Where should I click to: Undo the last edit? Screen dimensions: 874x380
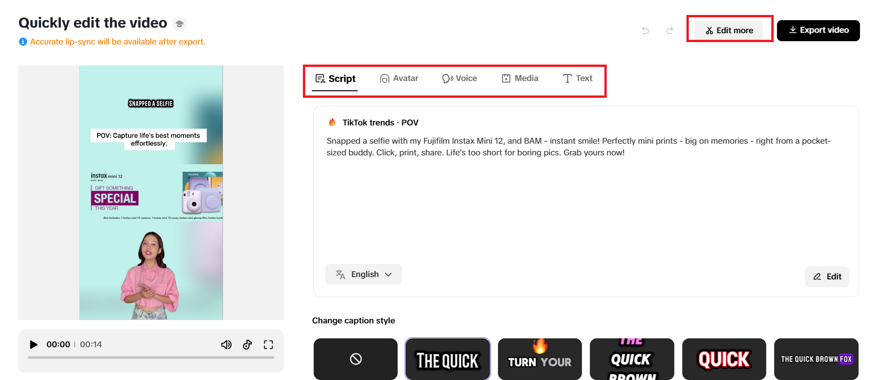645,30
